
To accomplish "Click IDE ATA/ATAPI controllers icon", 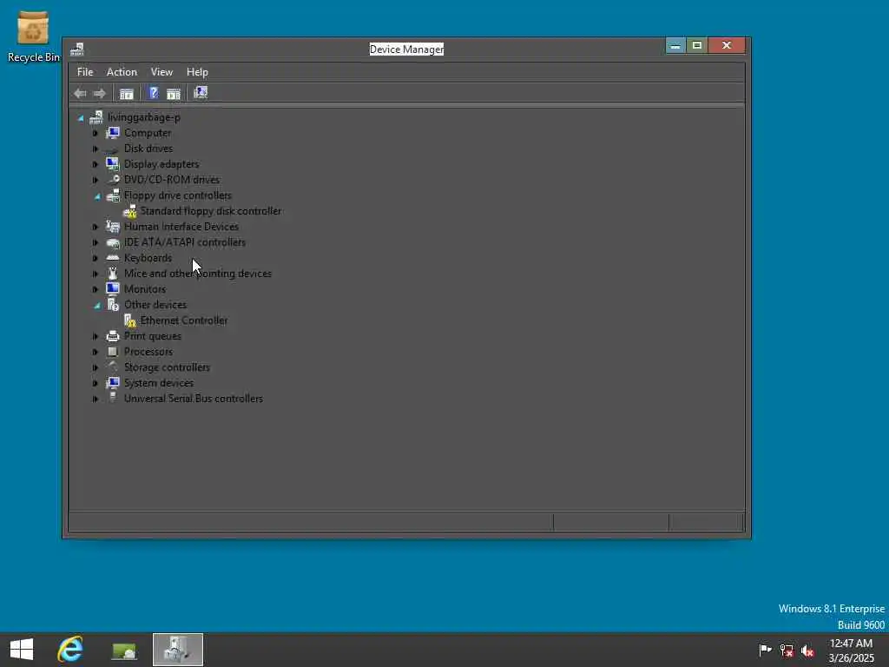I will coord(113,242).
